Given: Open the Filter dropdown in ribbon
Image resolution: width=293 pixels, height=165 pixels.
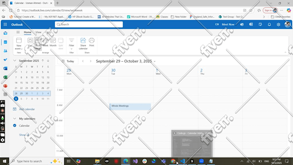Looking at the screenshot, I should [x=72, y=44].
